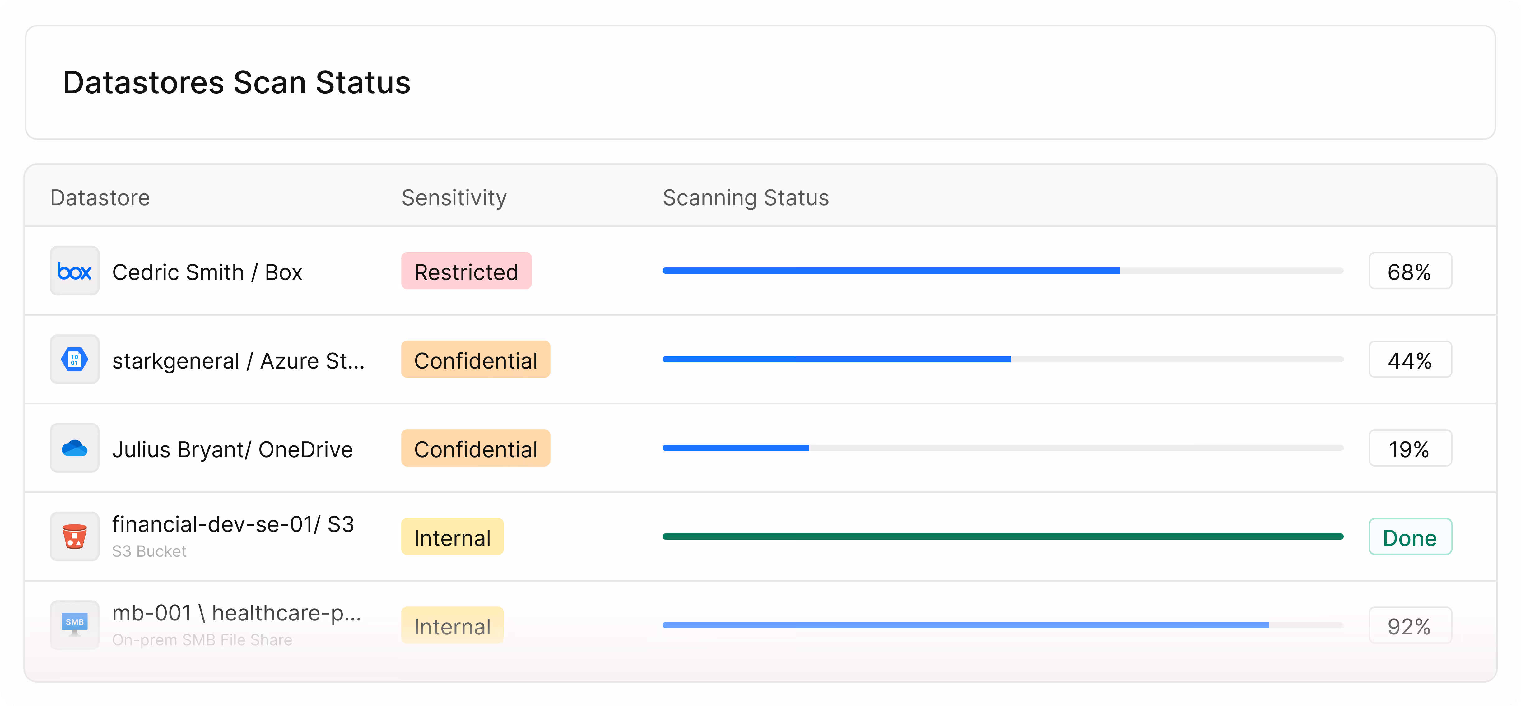Sort by the Sensitivity column header
Screen dimensions: 1521x706
(x=454, y=198)
